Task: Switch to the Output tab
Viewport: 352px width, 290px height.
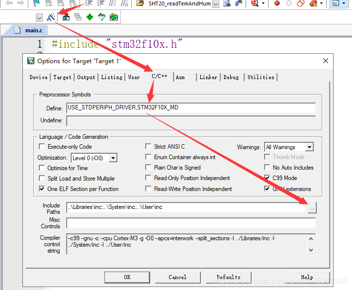Action: click(x=86, y=77)
